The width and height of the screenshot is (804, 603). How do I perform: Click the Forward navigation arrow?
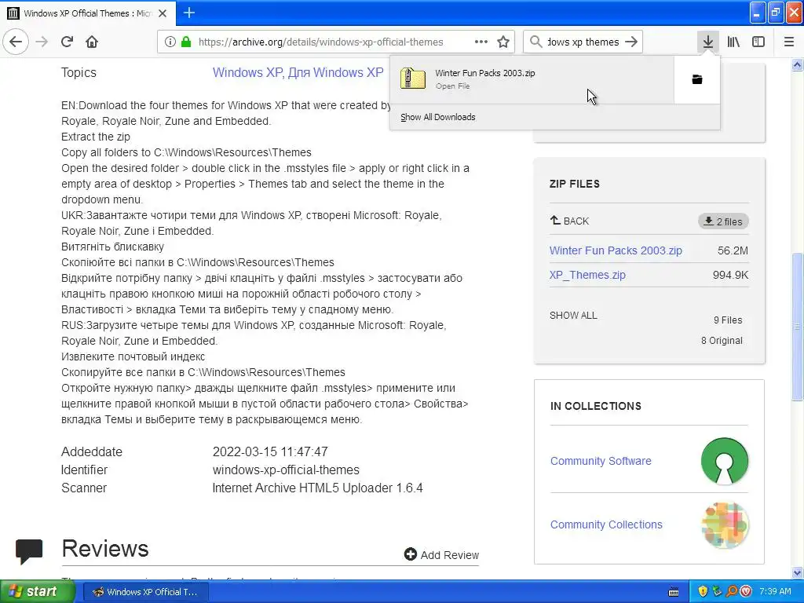(x=42, y=42)
